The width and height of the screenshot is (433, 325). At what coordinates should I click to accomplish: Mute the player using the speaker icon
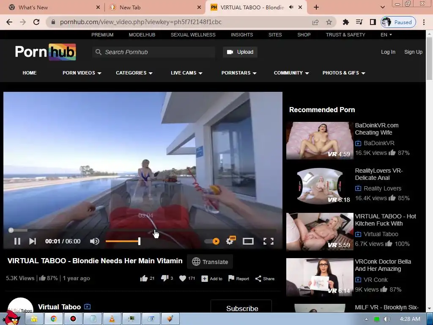(94, 241)
